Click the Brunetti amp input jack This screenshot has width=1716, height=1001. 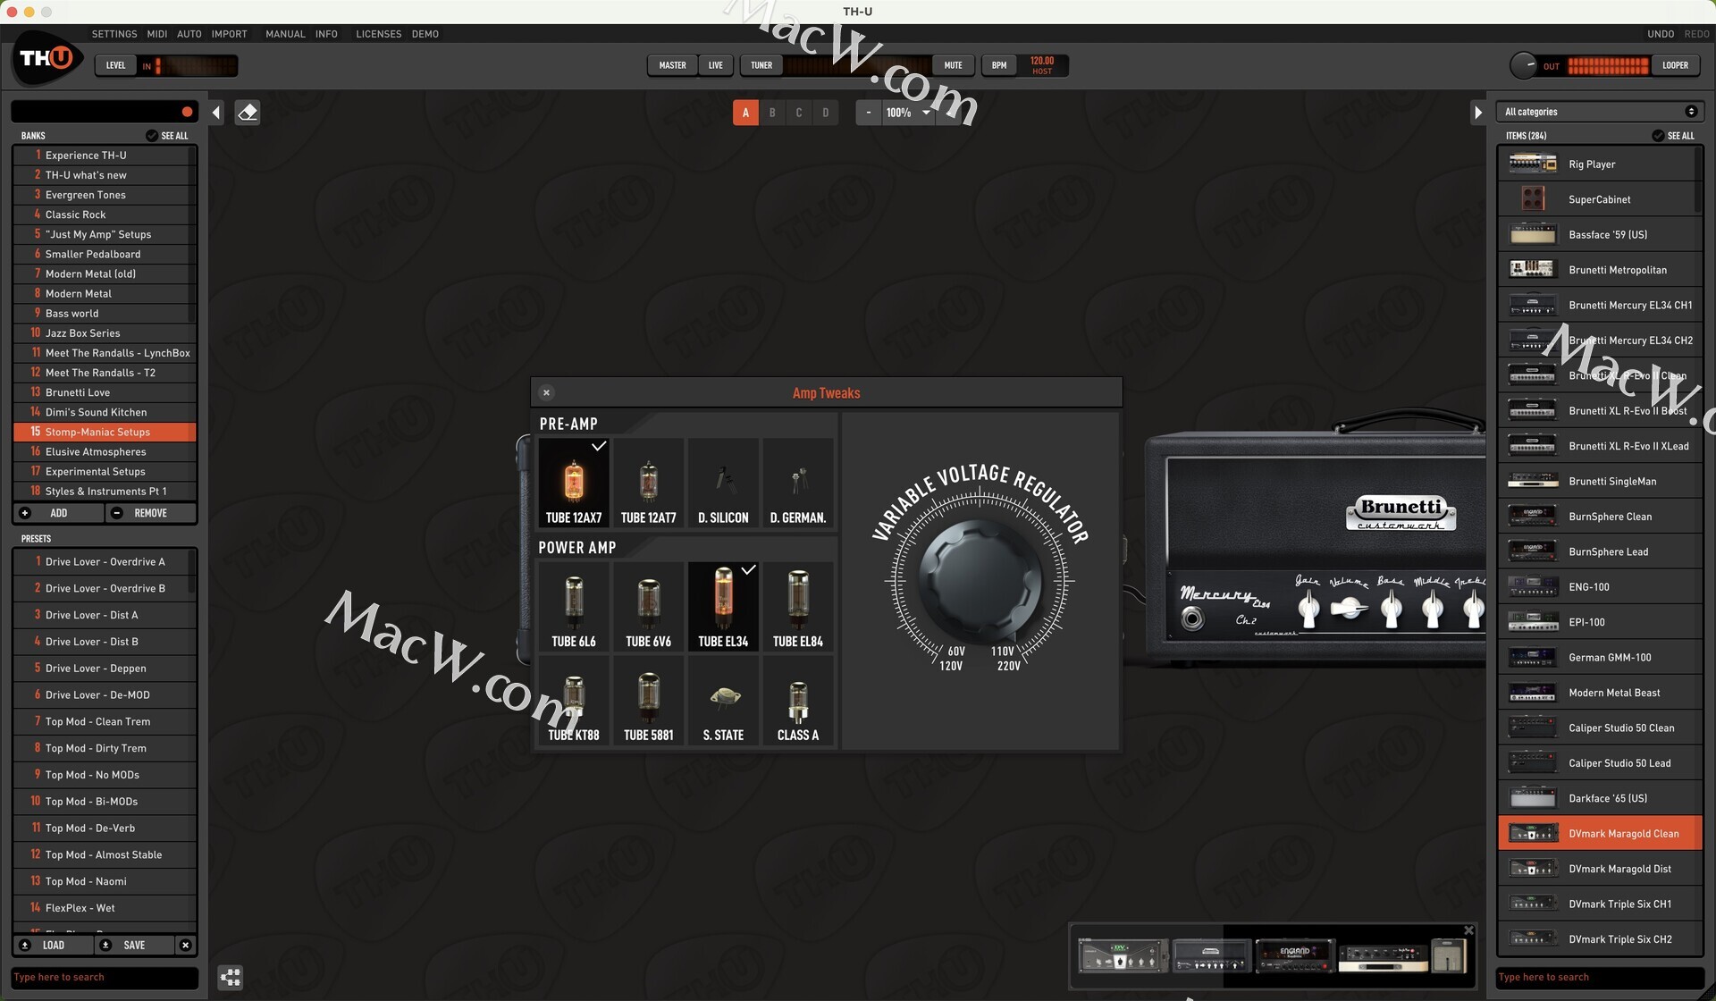coord(1192,618)
